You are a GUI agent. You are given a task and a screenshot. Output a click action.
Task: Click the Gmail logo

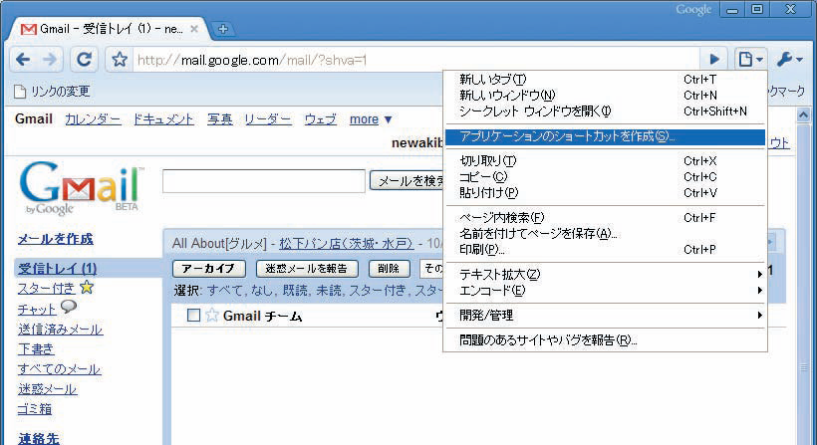click(x=81, y=188)
